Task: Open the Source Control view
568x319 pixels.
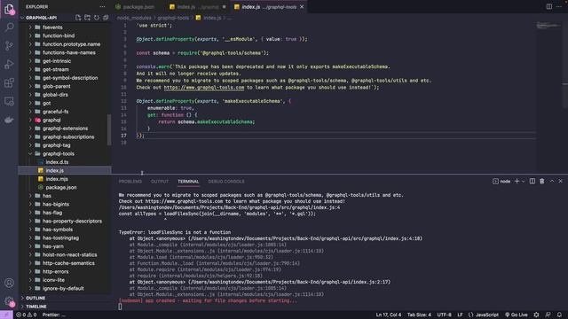Action: 9,45
